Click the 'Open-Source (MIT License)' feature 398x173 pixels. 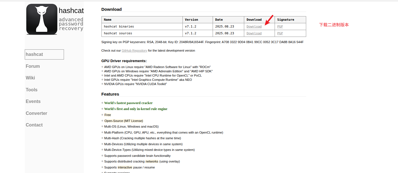(x=124, y=121)
